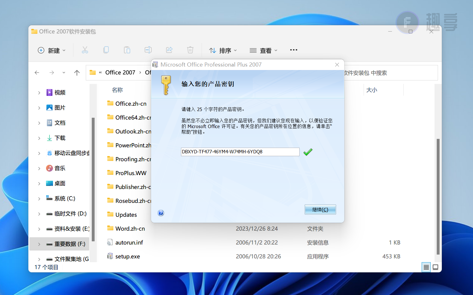The width and height of the screenshot is (473, 295).
Task: Click the Copy icon in Explorer toolbar
Action: [x=106, y=50]
